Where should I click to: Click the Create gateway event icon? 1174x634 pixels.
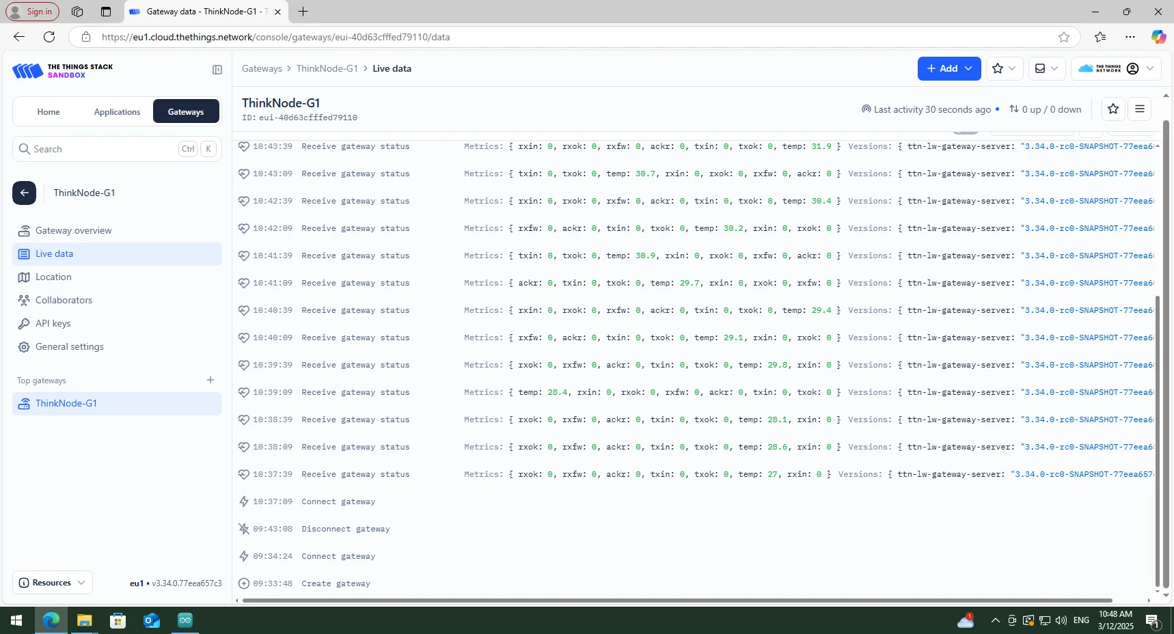(x=244, y=583)
